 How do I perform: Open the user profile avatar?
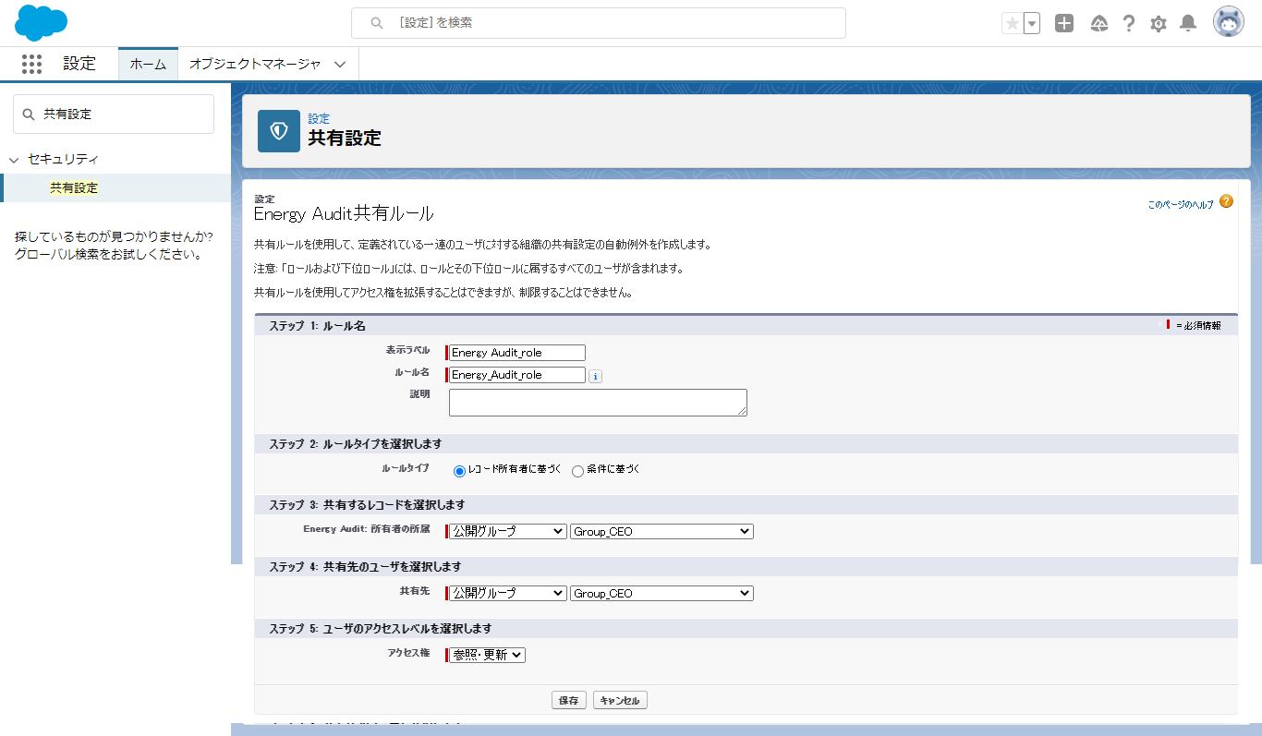tap(1229, 23)
